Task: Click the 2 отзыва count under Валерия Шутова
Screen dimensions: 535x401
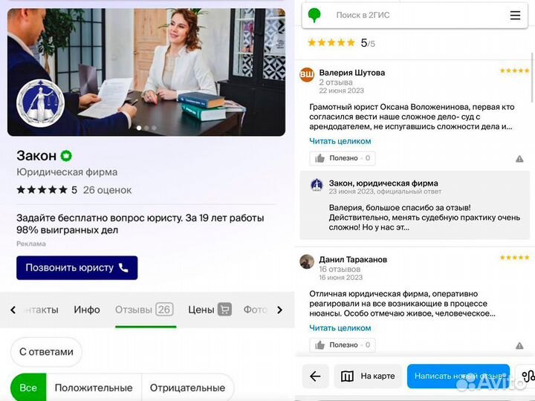Action: pyautogui.click(x=336, y=82)
